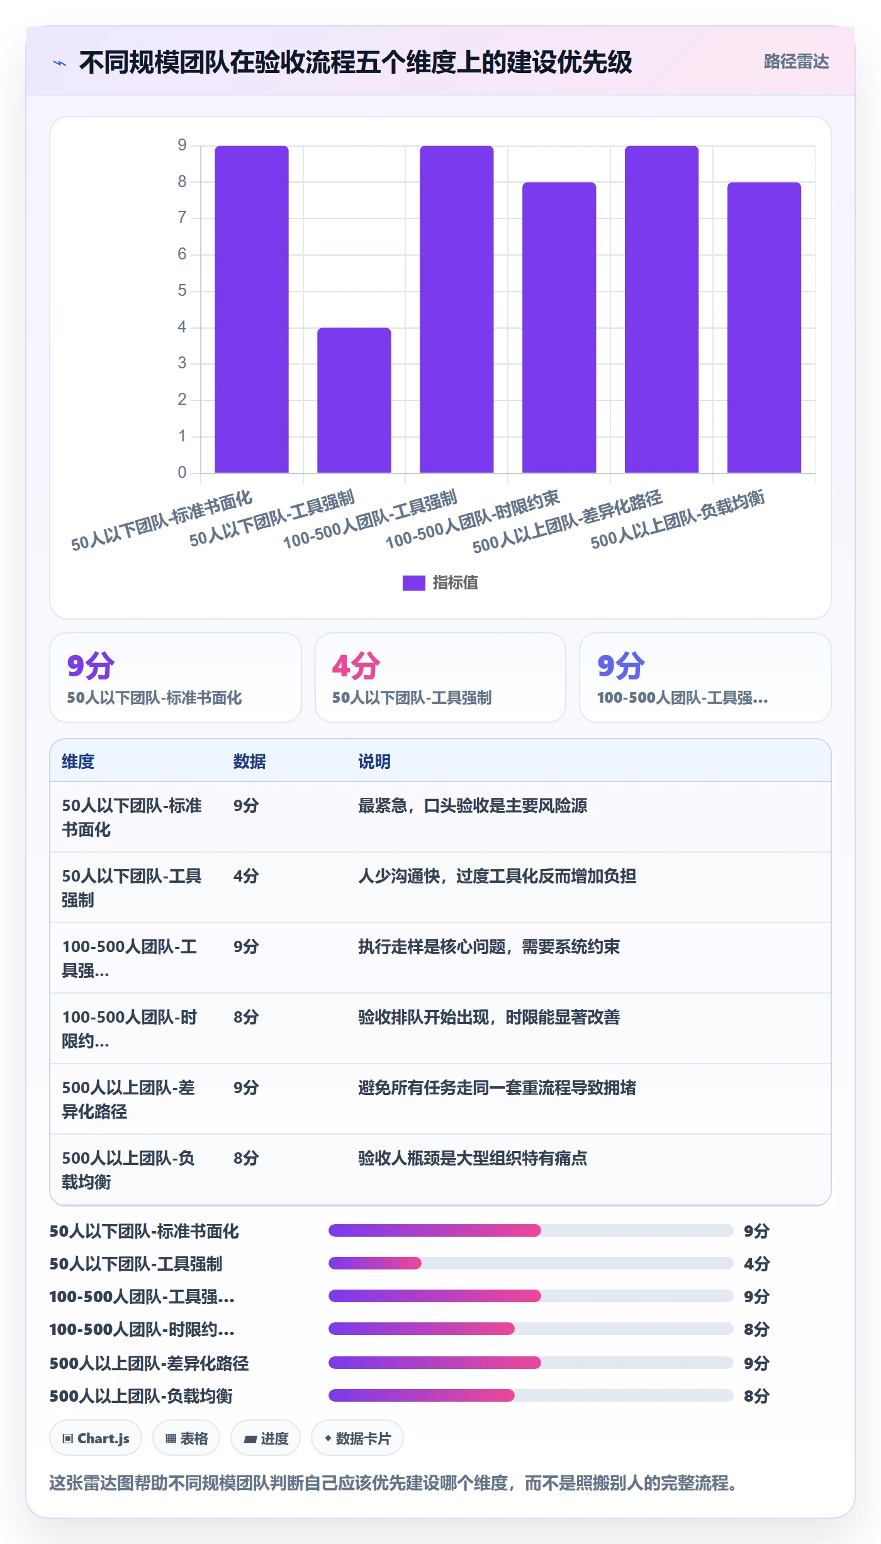This screenshot has width=881, height=1544.
Task: Click the lightning icon beside the title
Action: (60, 63)
